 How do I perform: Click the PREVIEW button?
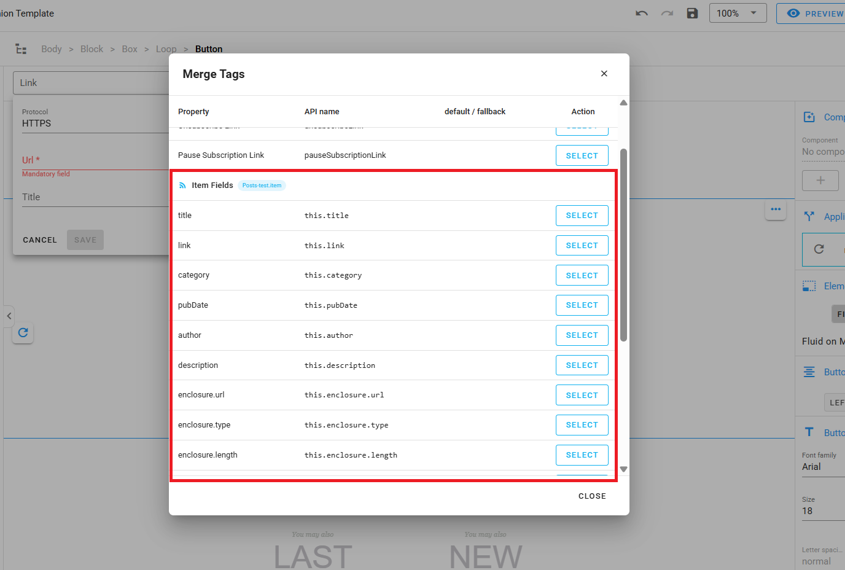click(812, 14)
